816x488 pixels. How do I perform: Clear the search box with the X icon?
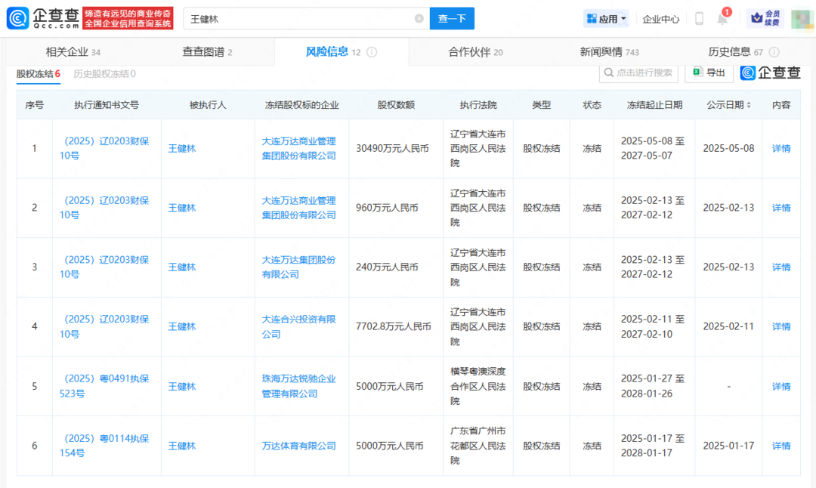pos(419,19)
